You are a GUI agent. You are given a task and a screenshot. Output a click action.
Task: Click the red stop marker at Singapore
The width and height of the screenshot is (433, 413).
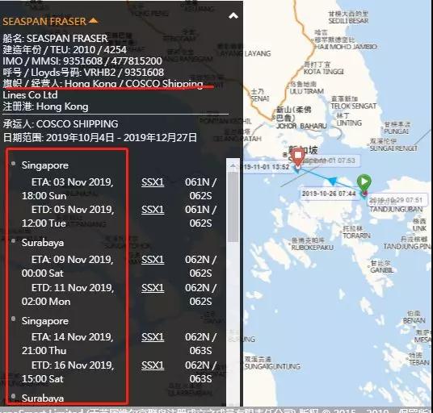[x=298, y=156]
